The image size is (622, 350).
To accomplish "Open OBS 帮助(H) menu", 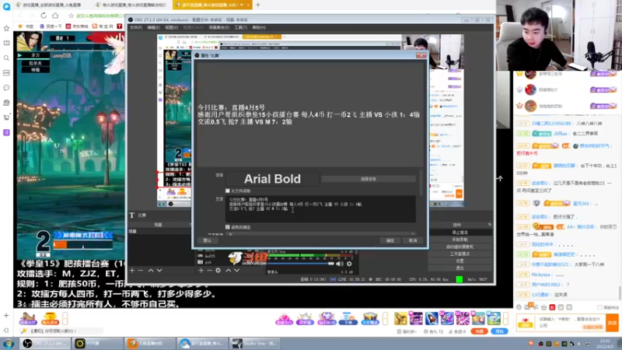I will [x=259, y=27].
